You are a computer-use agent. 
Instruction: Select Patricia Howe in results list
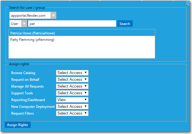point(81,33)
